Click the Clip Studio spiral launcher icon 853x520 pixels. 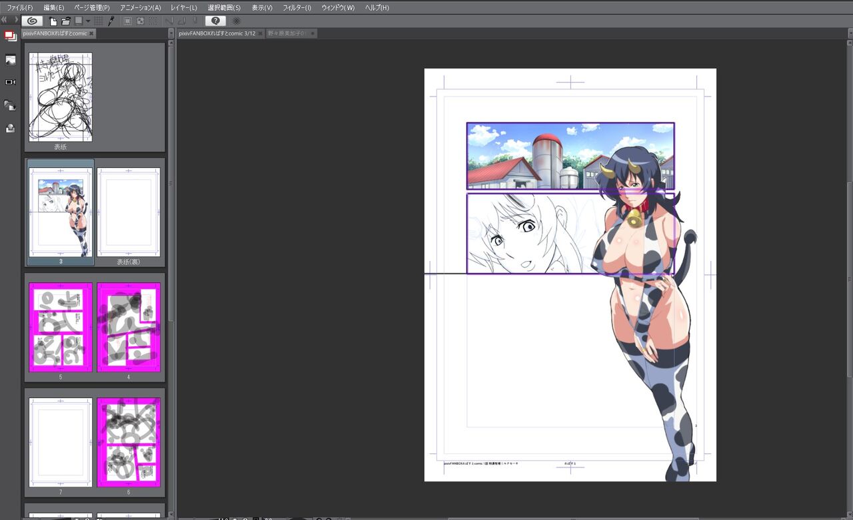32,21
